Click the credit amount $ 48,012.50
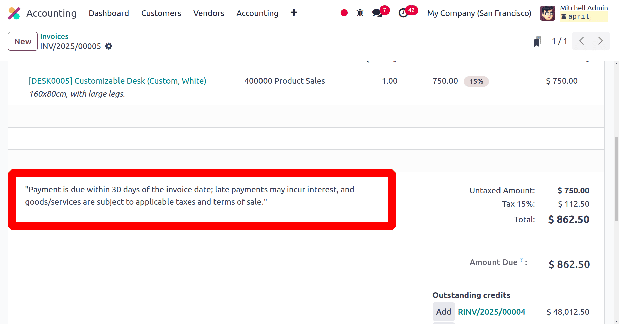The height and width of the screenshot is (324, 619). [x=568, y=312]
